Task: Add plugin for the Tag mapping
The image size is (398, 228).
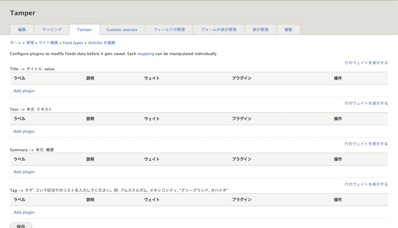Action: pyautogui.click(x=24, y=212)
